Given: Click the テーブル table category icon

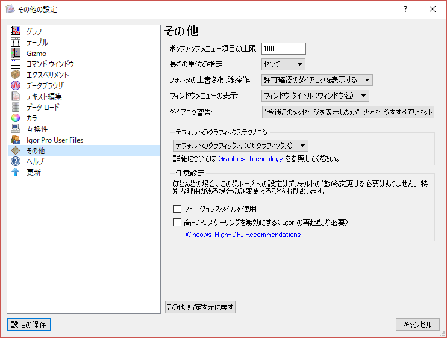Looking at the screenshot, I should tap(16, 42).
